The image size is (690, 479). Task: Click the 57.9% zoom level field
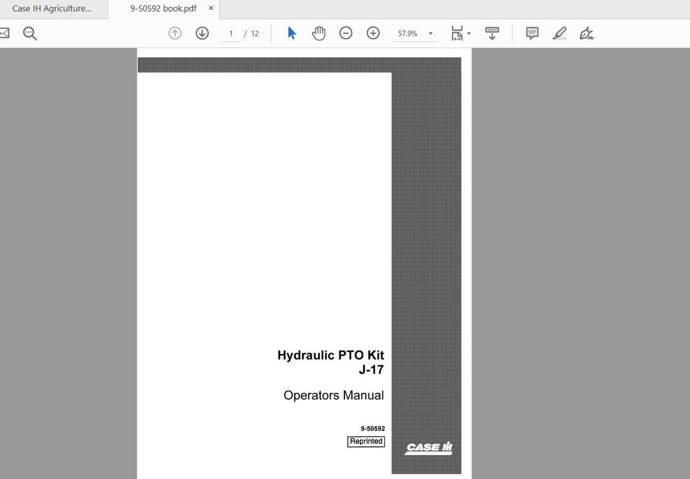(x=408, y=34)
